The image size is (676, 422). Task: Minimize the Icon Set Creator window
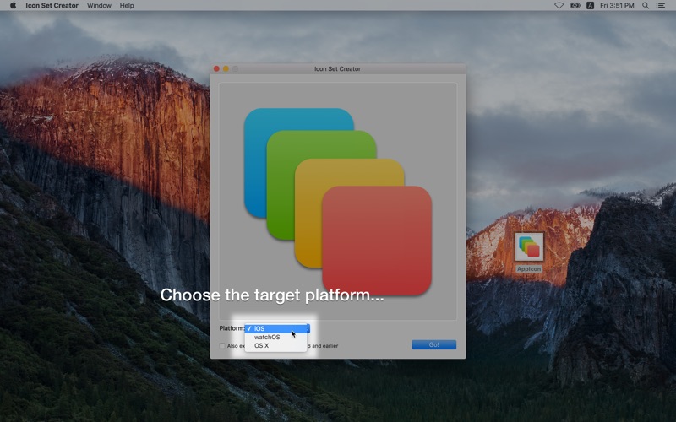coord(226,69)
